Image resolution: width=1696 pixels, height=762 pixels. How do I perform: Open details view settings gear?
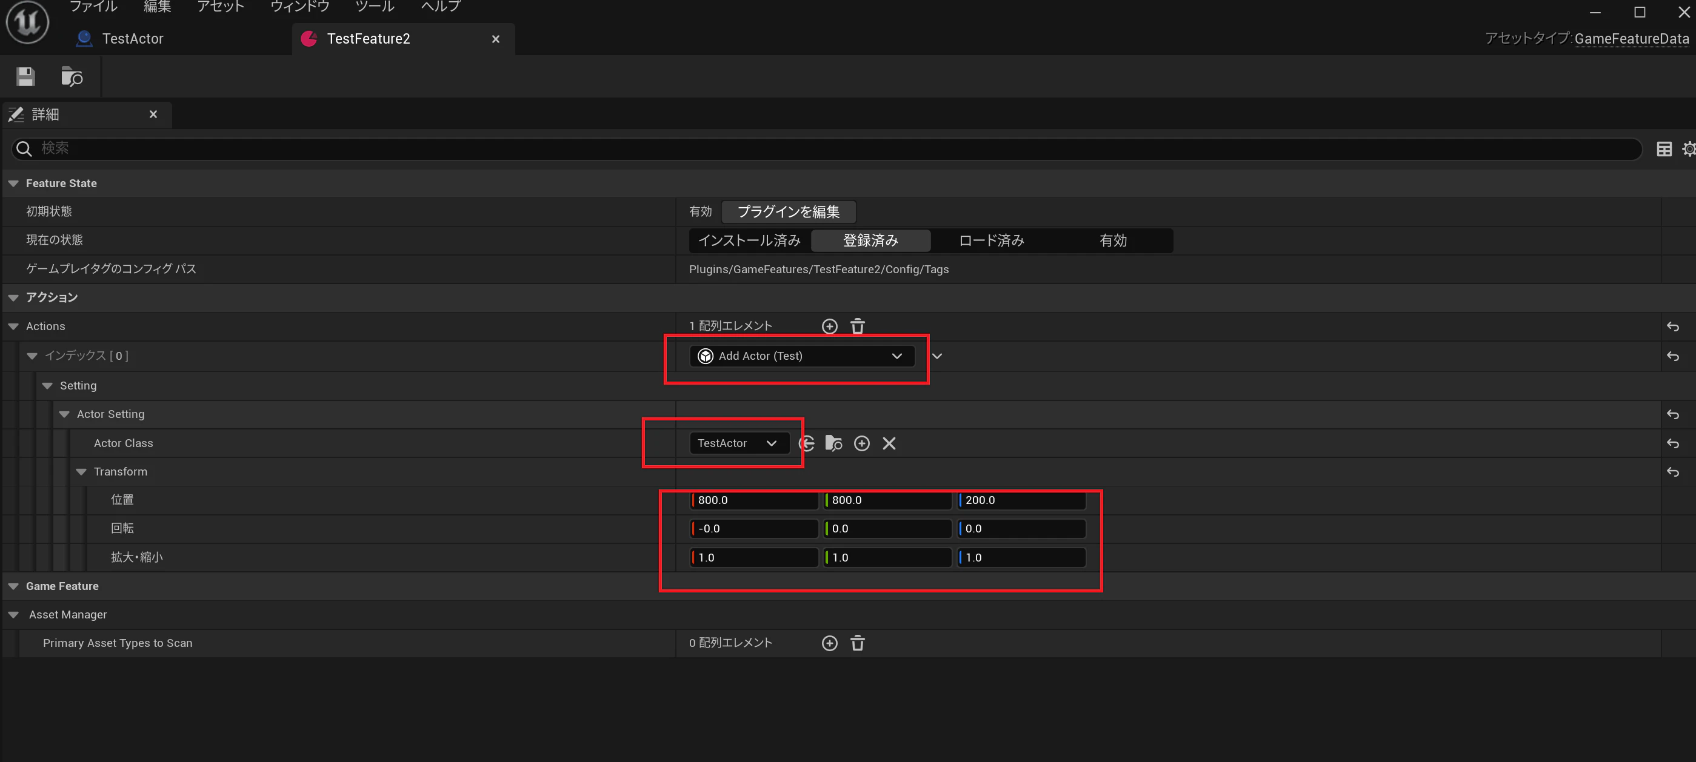[1689, 150]
